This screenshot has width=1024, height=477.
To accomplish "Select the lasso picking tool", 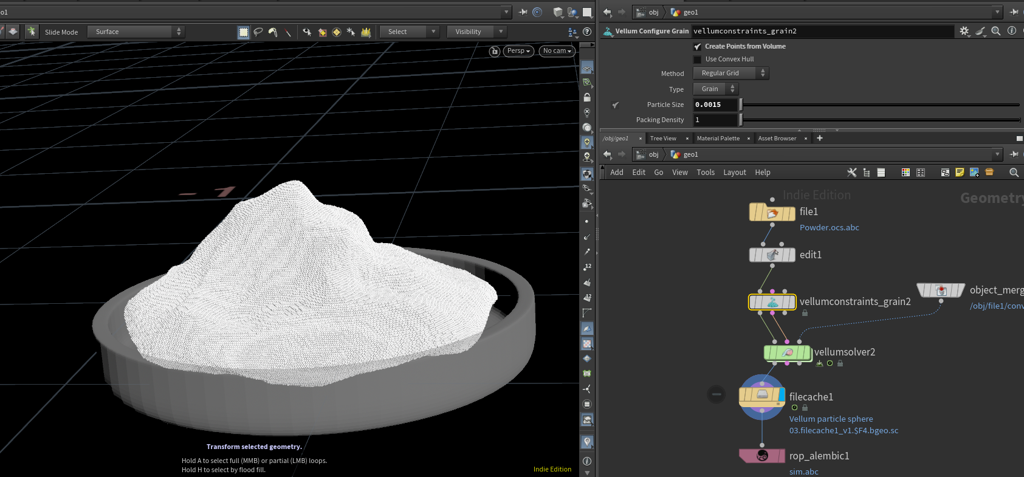I will [258, 32].
